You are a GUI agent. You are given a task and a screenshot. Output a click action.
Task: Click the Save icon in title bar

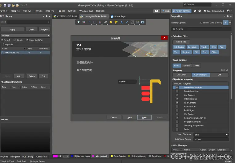[x=5, y=6]
